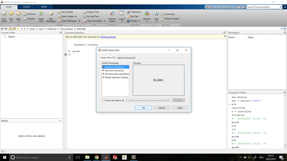Open Task View in the taskbar
The height and width of the screenshot is (161, 287).
click(x=78, y=157)
